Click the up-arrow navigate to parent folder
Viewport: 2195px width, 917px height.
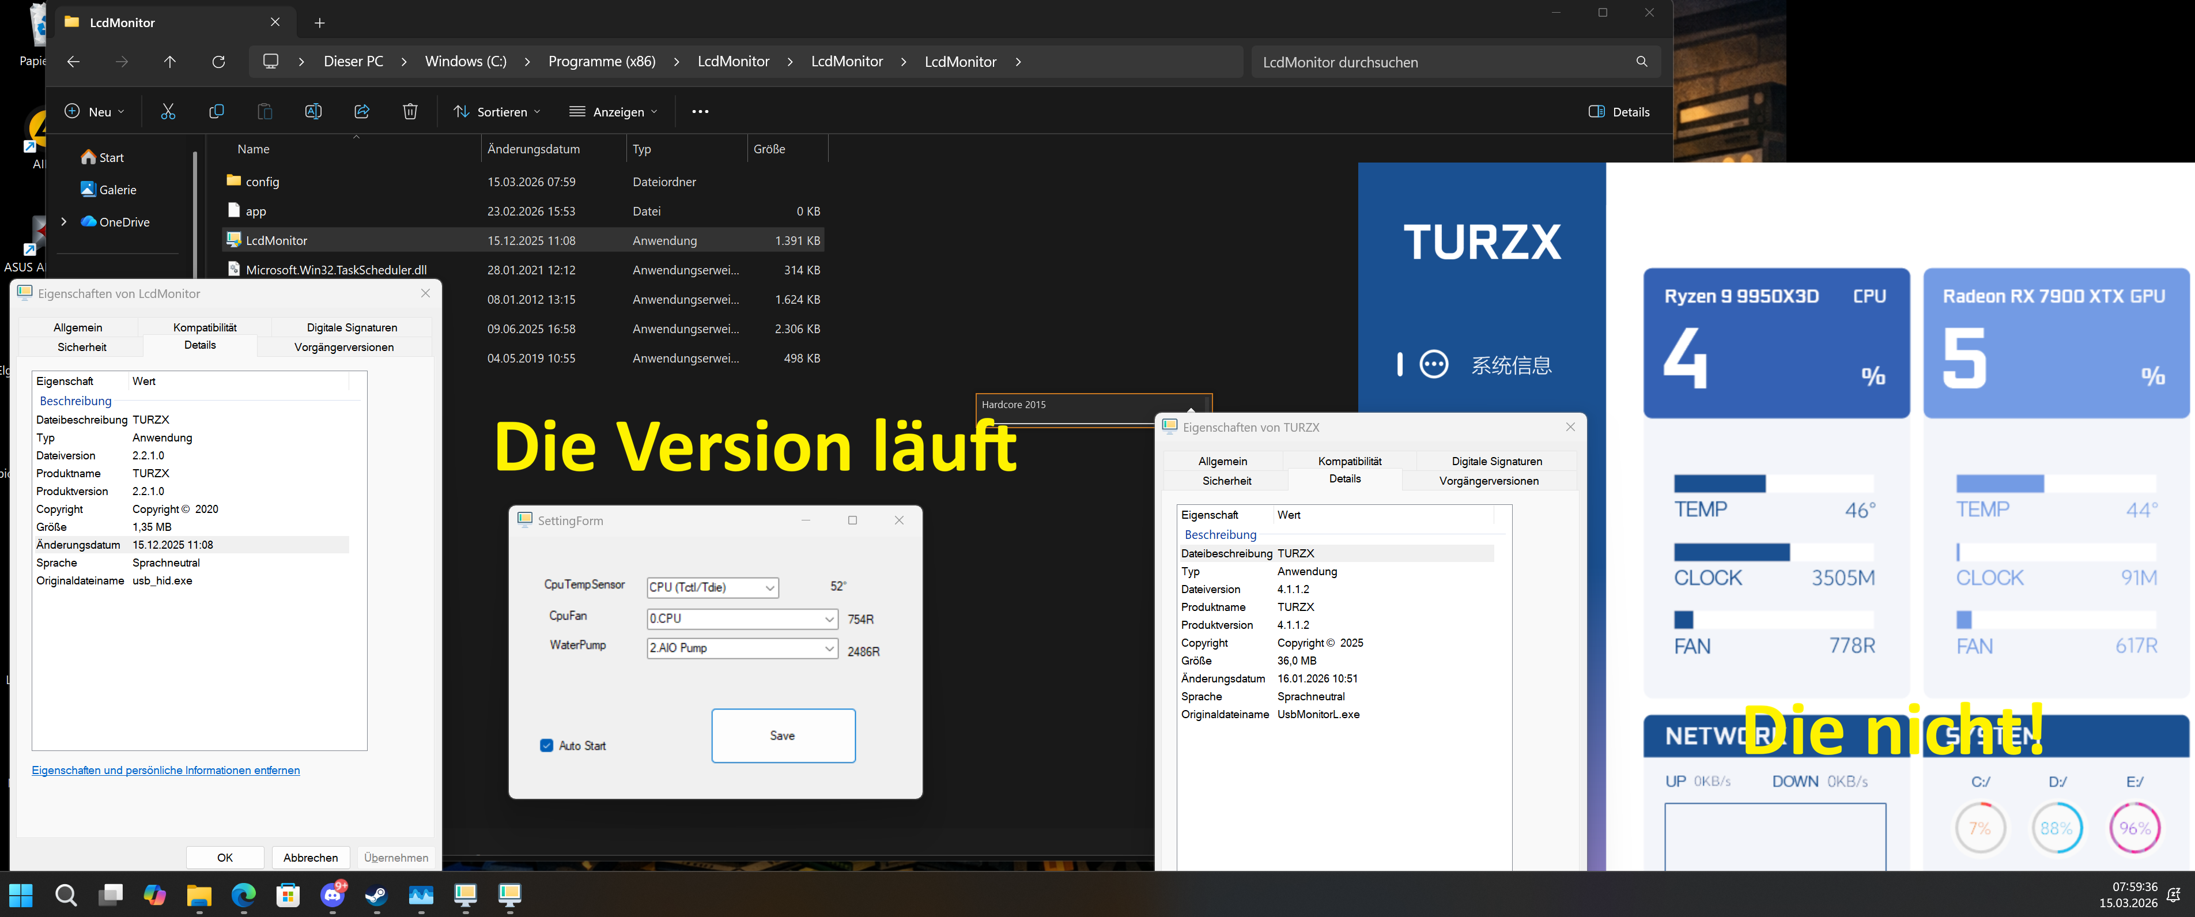tap(169, 61)
